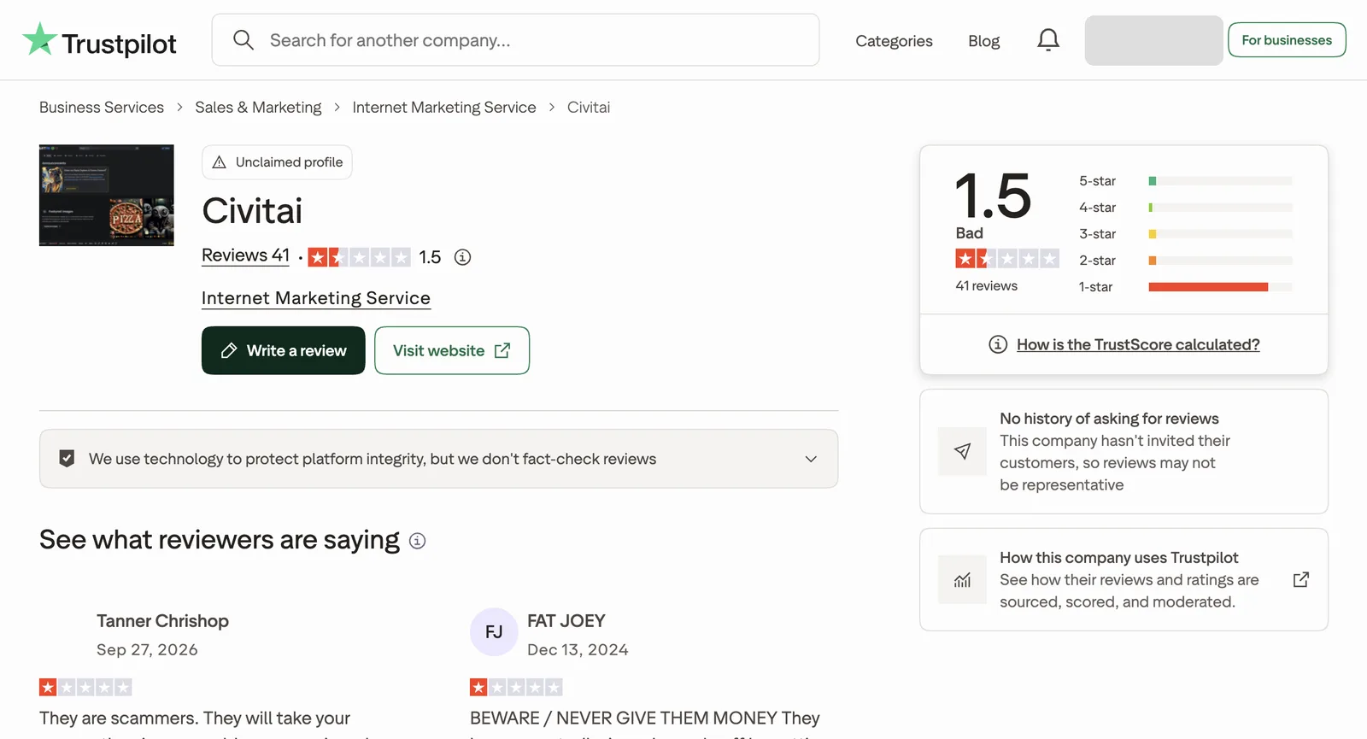This screenshot has height=739, width=1367.
Task: Click Visit website button
Action: pos(452,350)
